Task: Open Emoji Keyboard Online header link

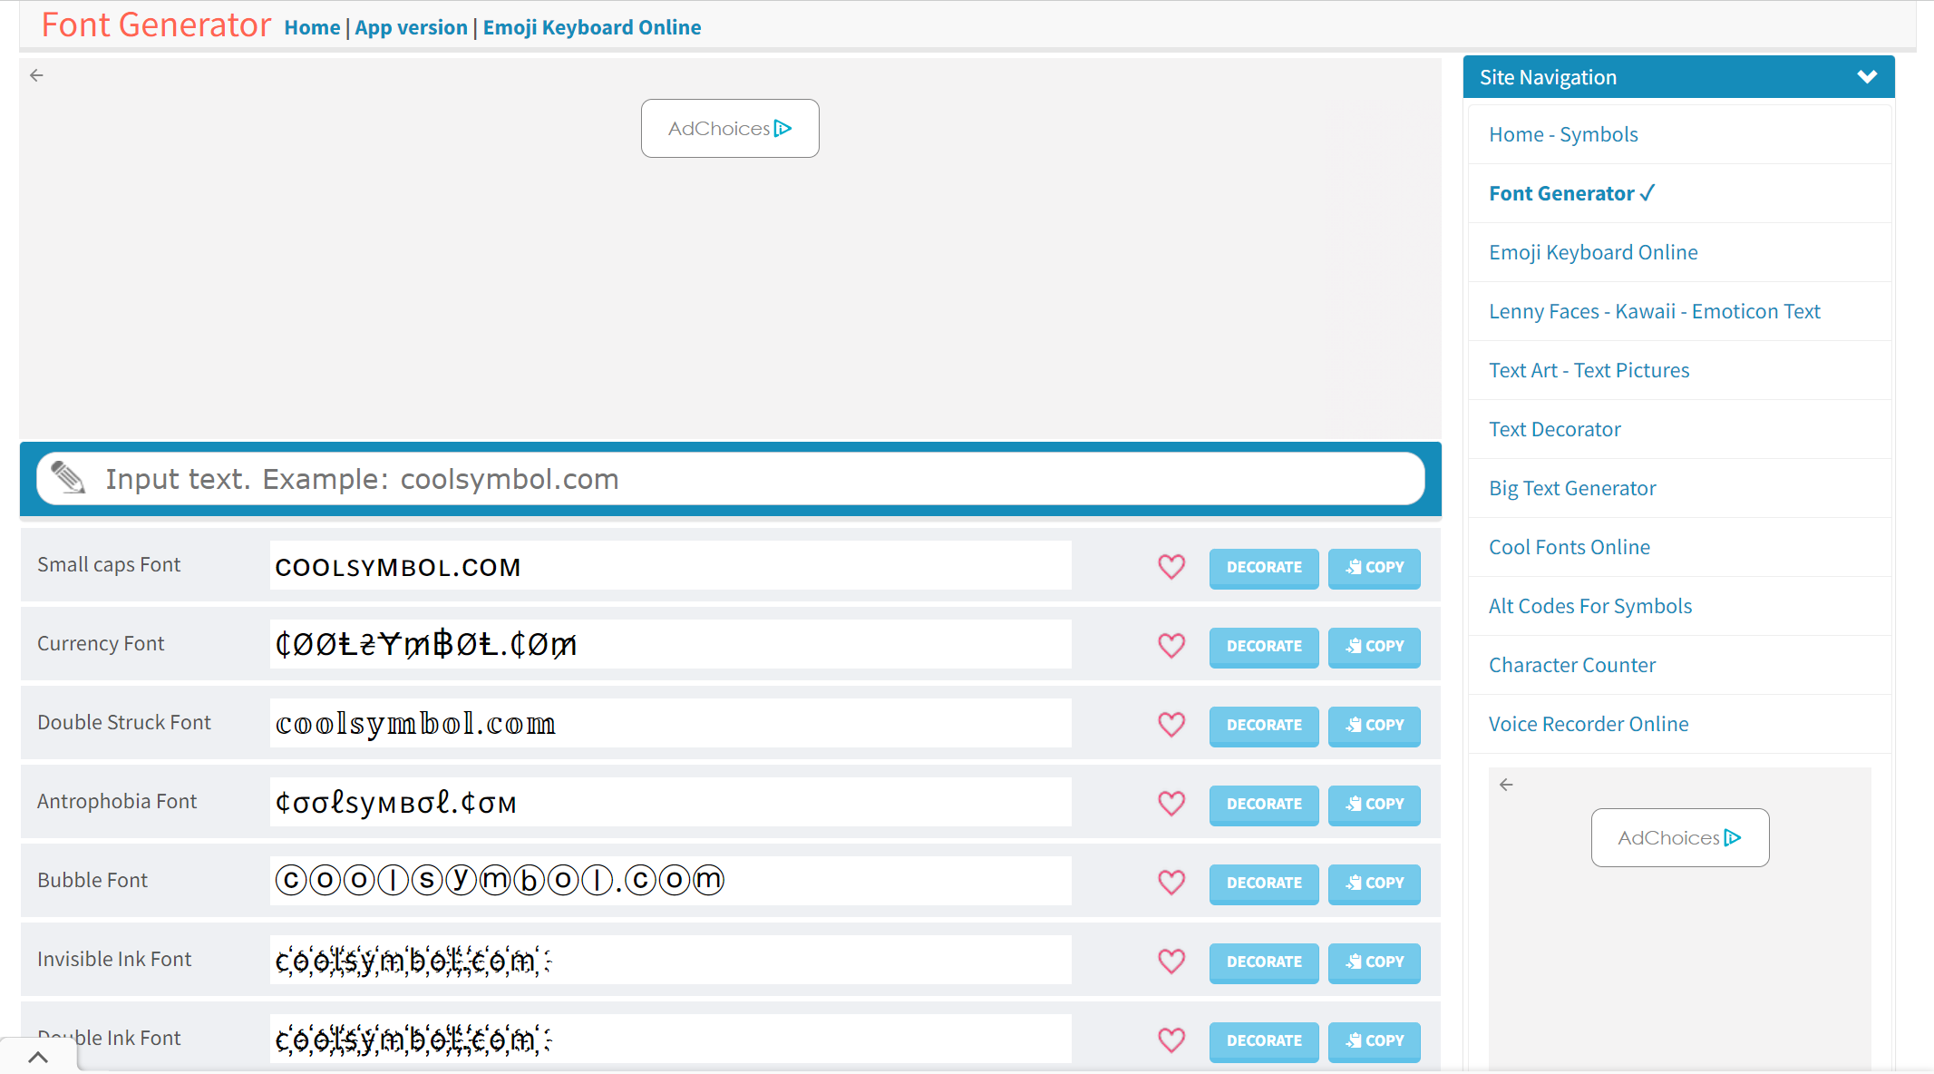Action: (x=592, y=27)
